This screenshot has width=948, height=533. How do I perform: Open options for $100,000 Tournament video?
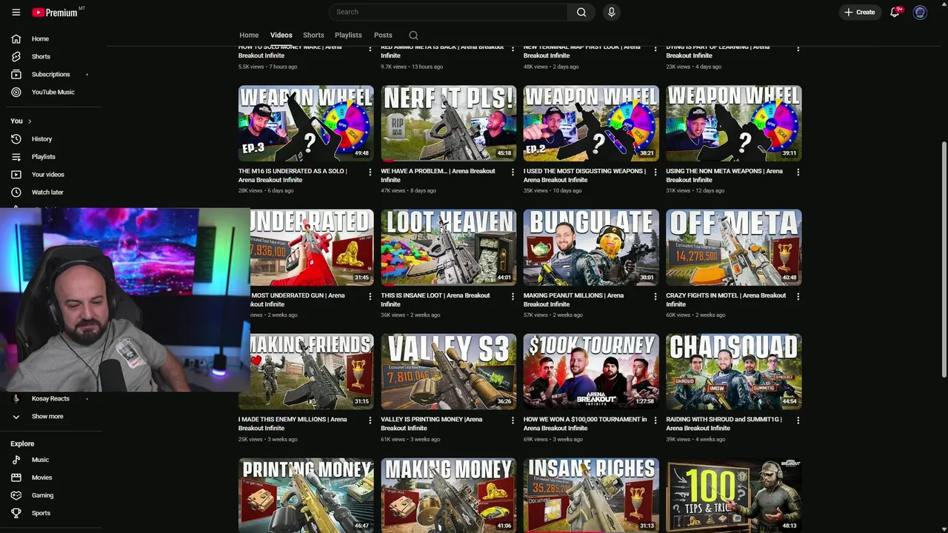(x=655, y=420)
